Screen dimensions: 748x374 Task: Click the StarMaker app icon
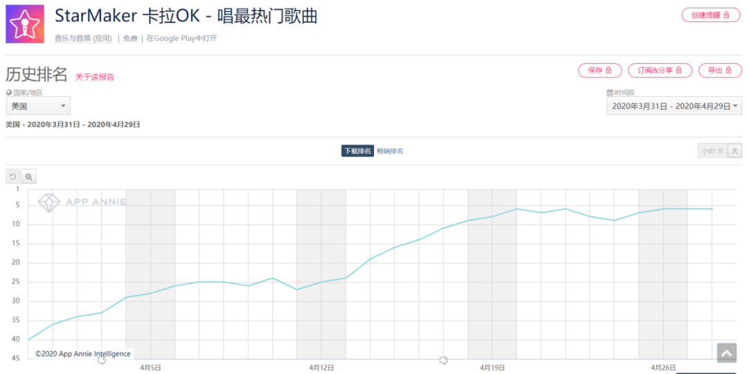(x=25, y=24)
